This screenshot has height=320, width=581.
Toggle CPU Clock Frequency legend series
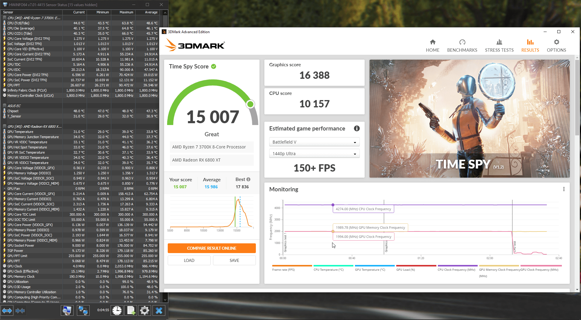click(457, 268)
